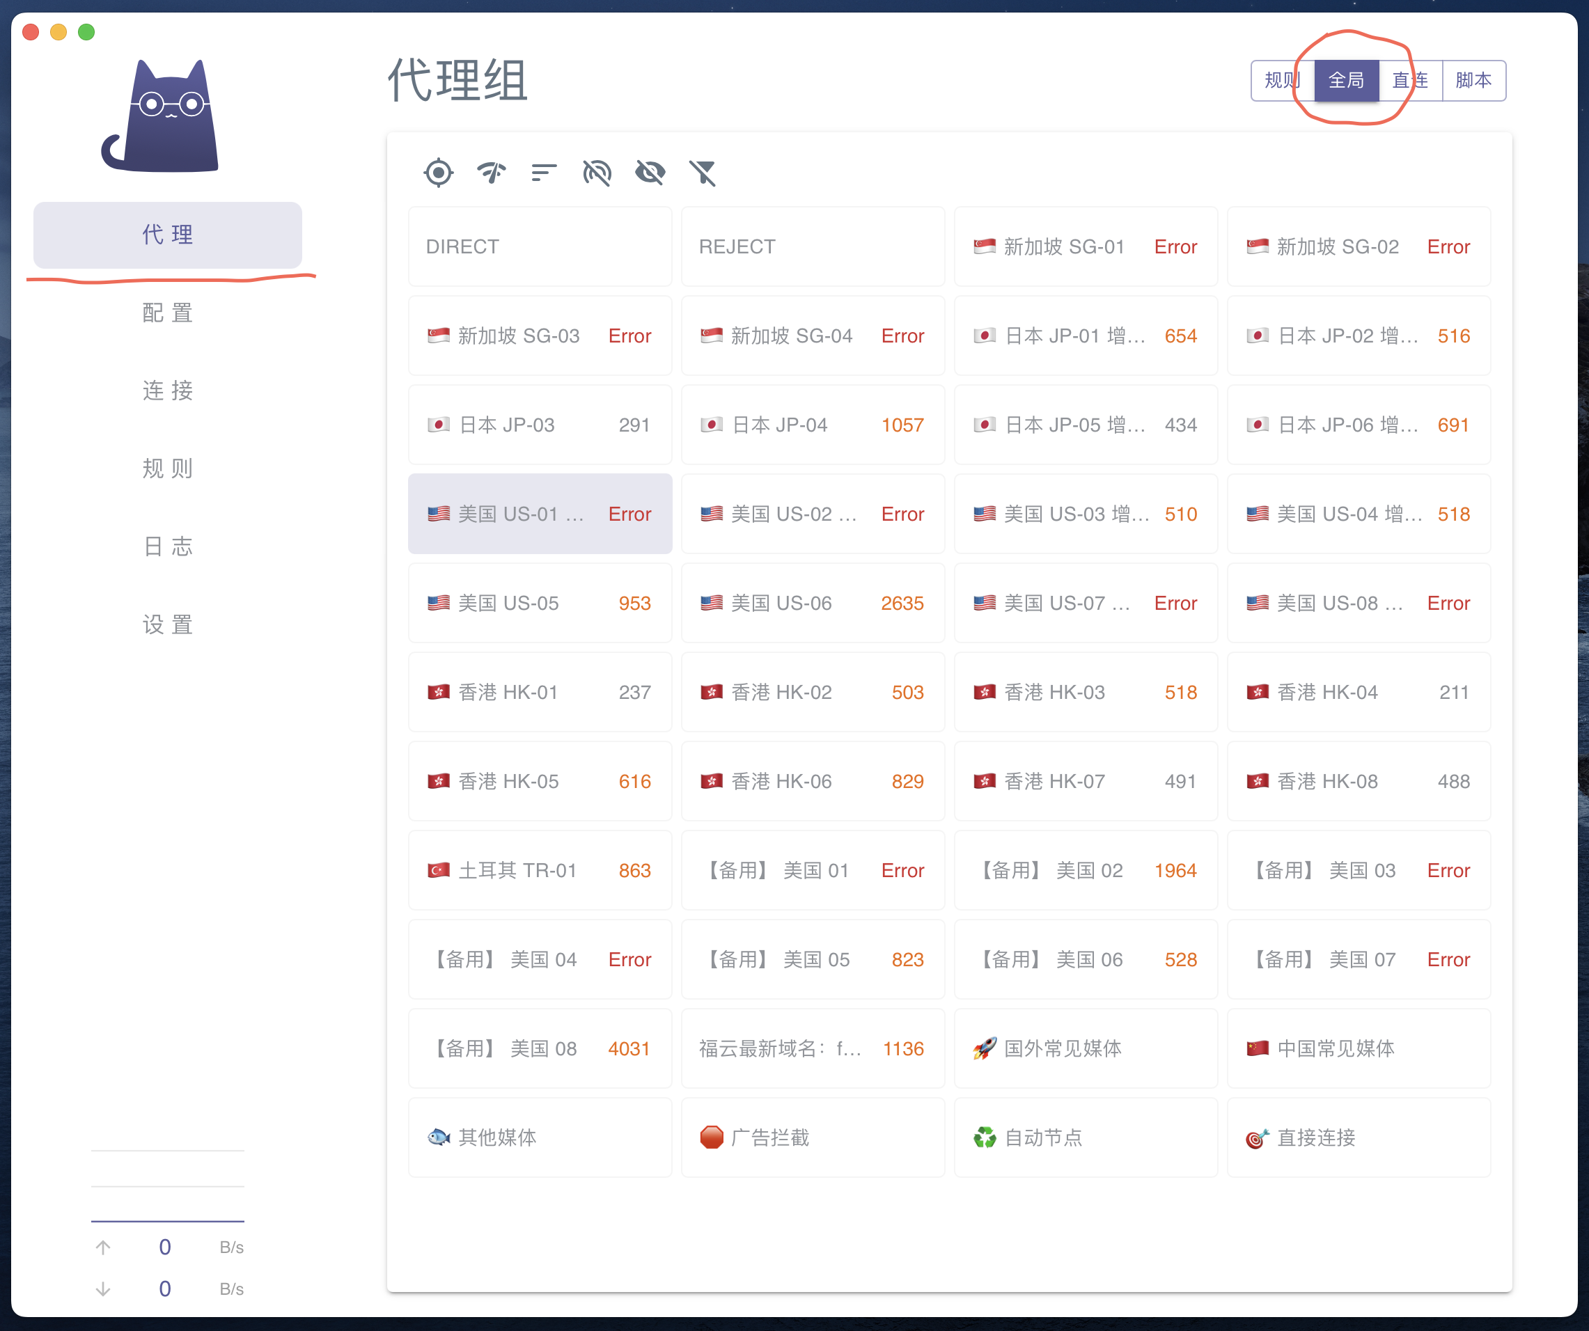Toggle the hide unavailable proxies icon

[x=597, y=173]
